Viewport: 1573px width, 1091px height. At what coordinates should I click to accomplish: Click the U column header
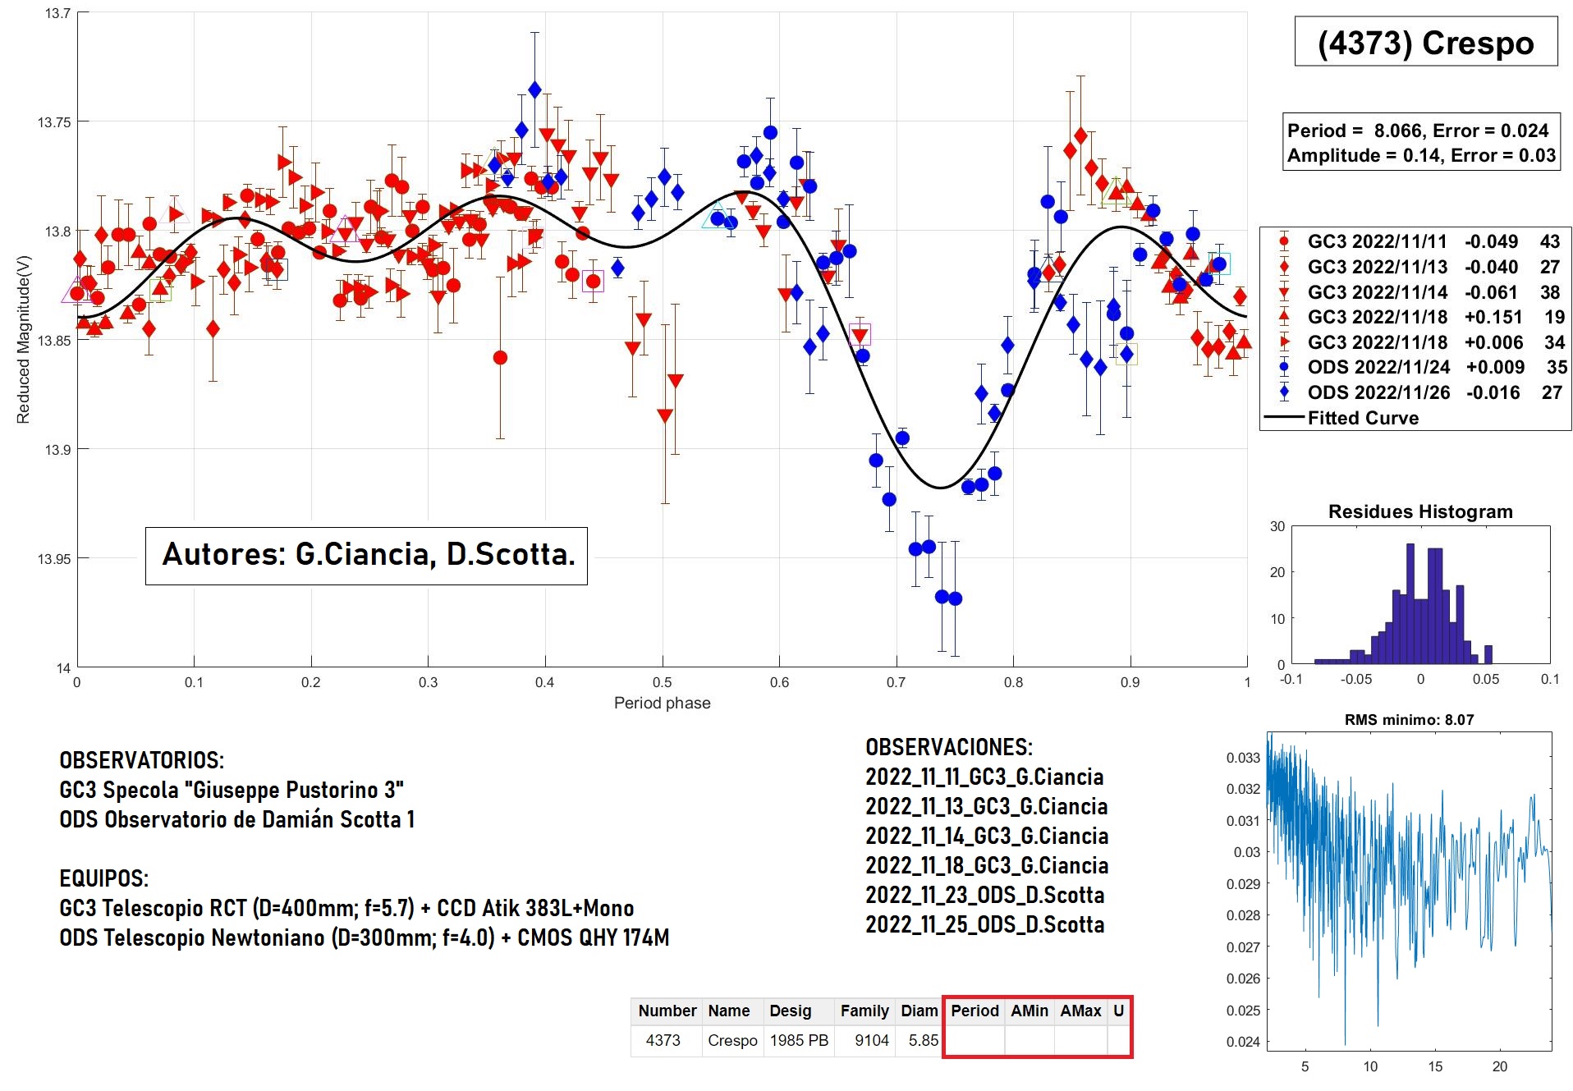[1118, 1011]
